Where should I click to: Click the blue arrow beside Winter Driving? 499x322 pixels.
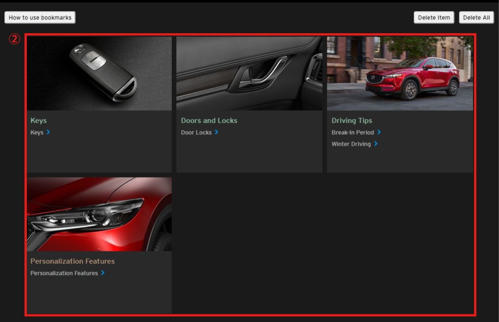tap(376, 144)
